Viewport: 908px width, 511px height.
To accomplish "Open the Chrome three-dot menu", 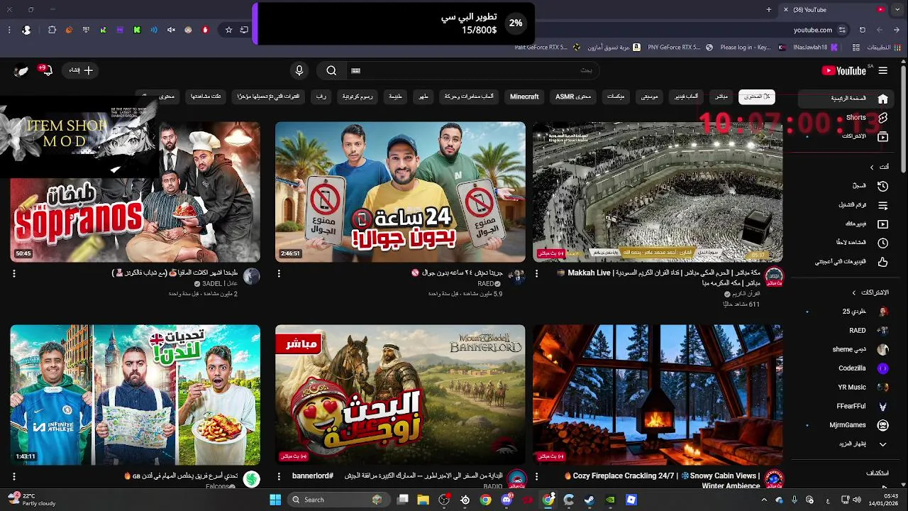I will [9, 30].
